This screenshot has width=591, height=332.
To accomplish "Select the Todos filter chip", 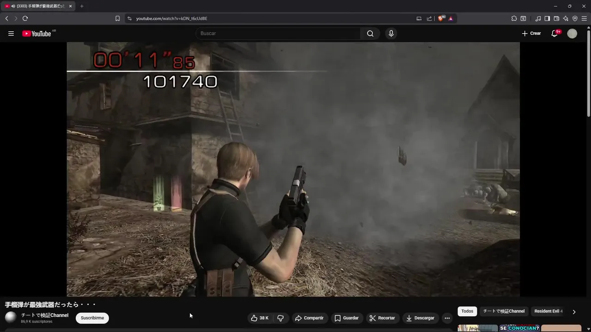I will pyautogui.click(x=467, y=311).
